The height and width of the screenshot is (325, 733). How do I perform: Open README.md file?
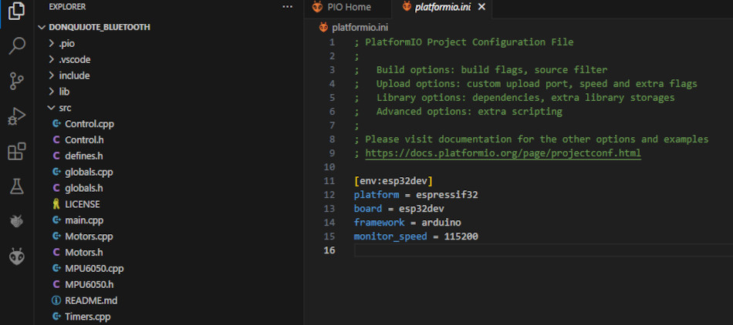[x=91, y=300]
